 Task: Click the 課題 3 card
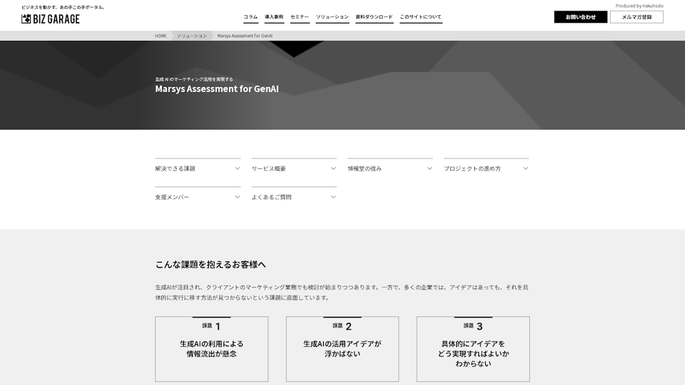pyautogui.click(x=473, y=349)
